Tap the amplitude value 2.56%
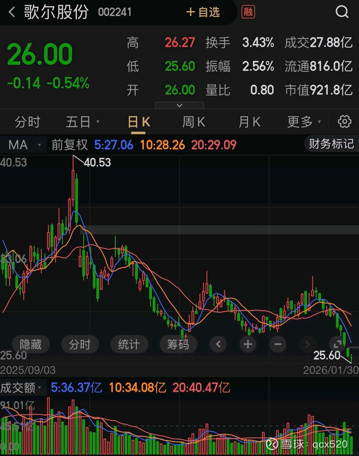Image resolution: width=359 pixels, height=456 pixels. point(258,66)
